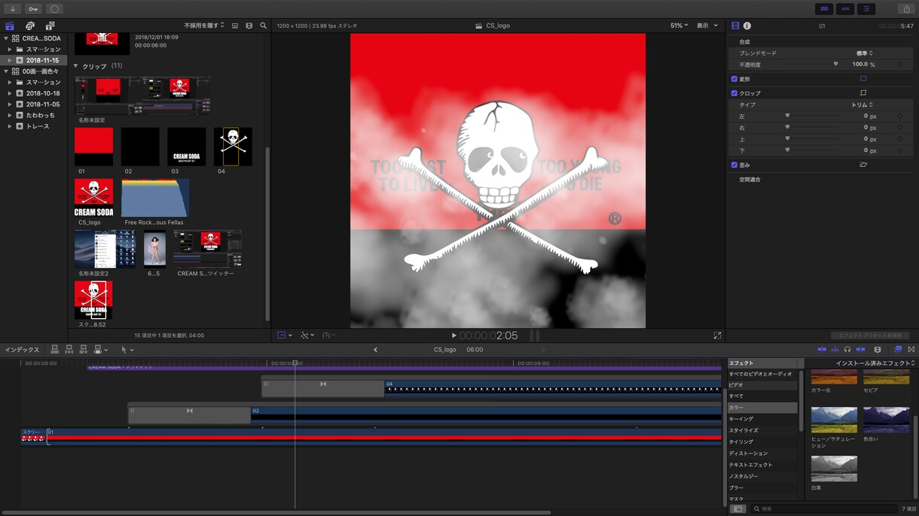919x516 pixels.
Task: Select the ビデオ effects category
Action: point(762,385)
